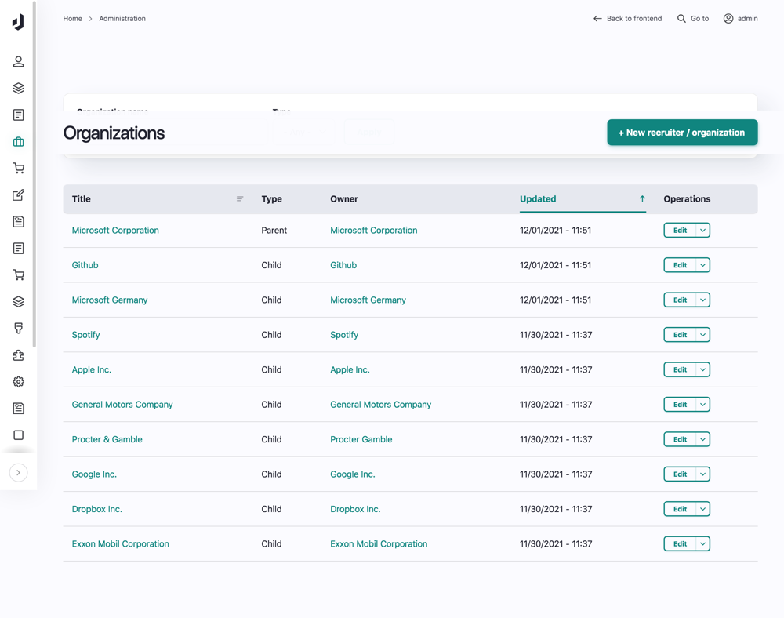Click the Back to frontend link text
Viewport: 784px width, 618px height.
634,19
